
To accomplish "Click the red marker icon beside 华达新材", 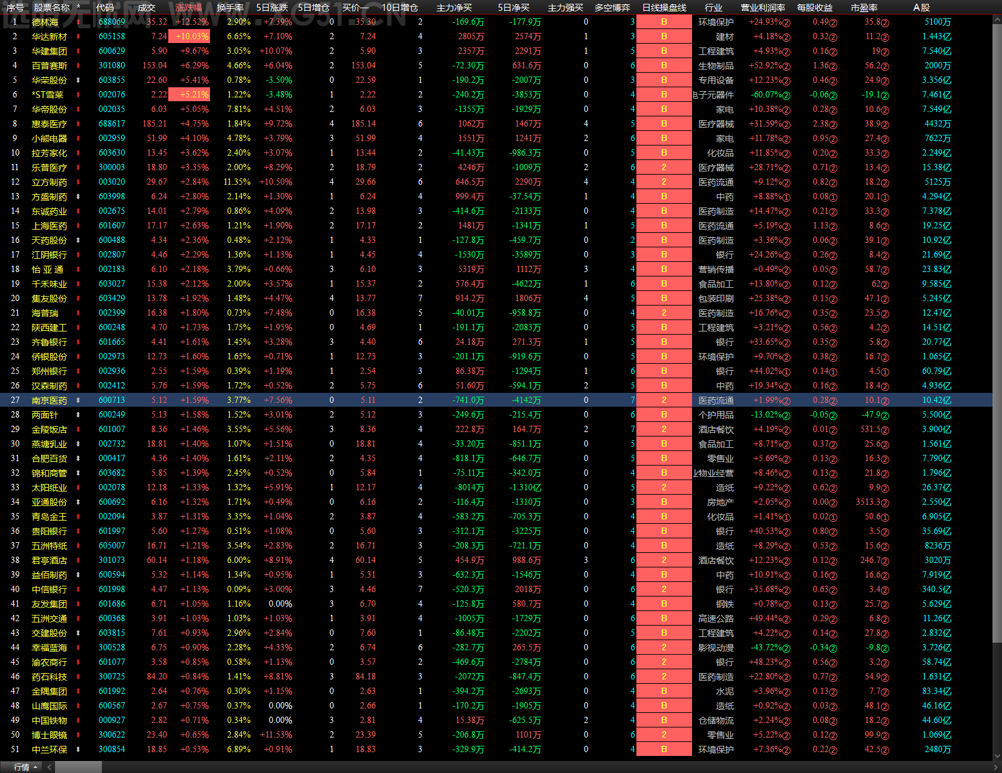I will [78, 37].
